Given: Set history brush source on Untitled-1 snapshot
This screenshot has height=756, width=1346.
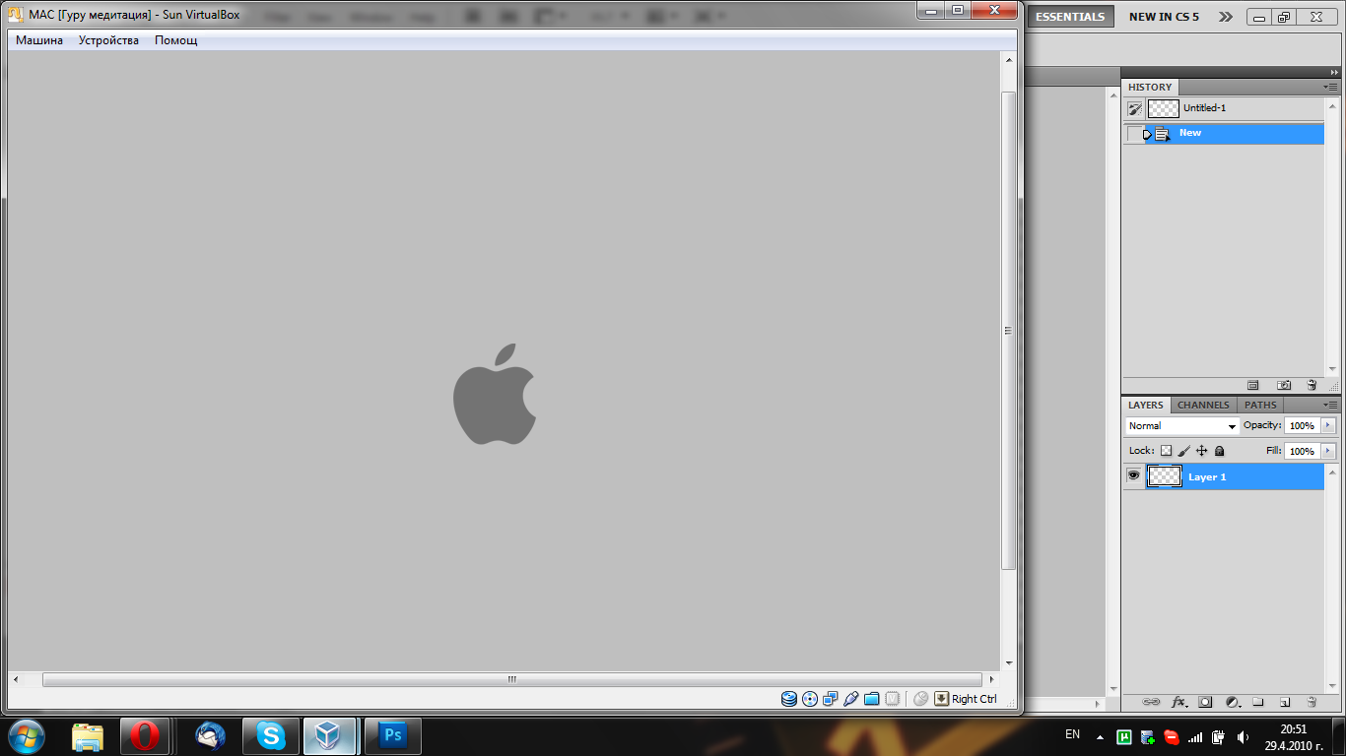Looking at the screenshot, I should [1134, 109].
